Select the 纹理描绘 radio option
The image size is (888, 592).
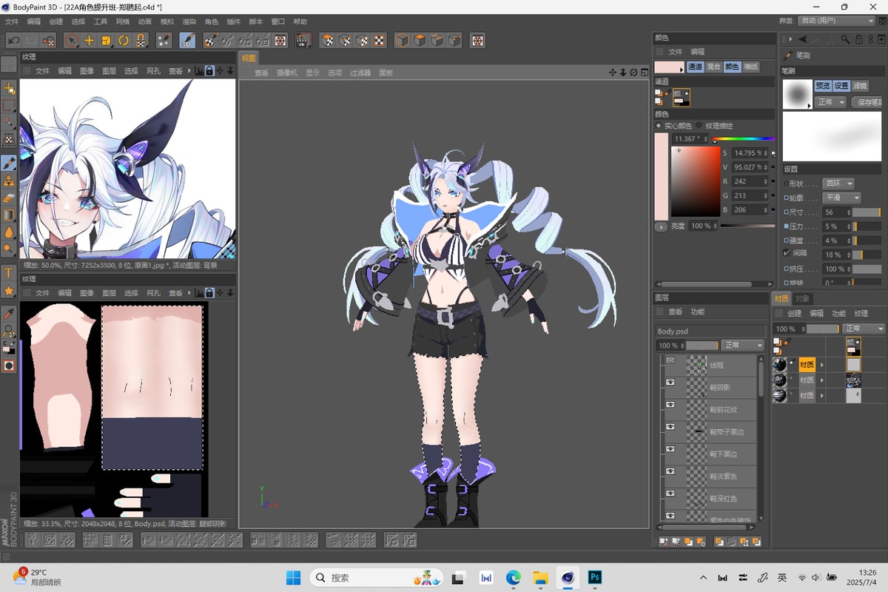coord(698,126)
